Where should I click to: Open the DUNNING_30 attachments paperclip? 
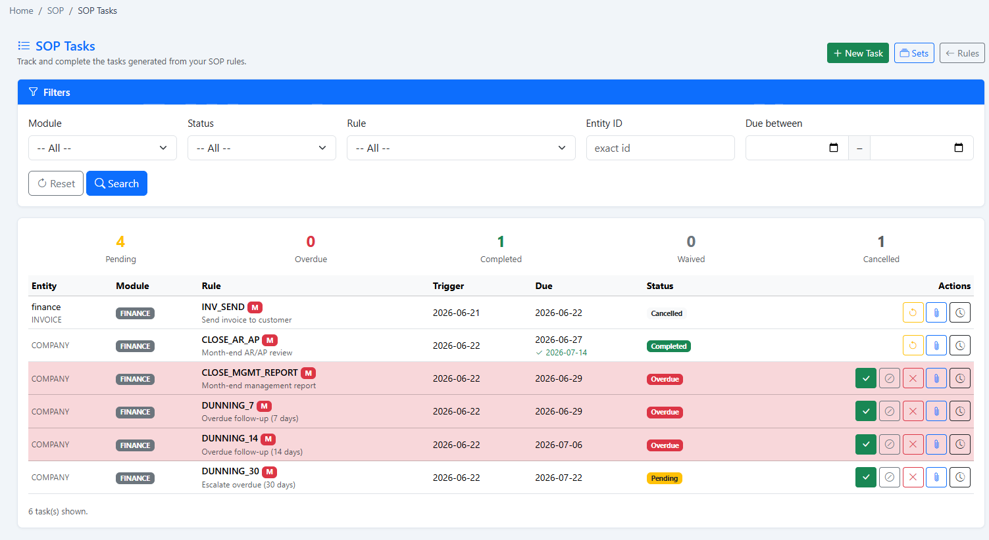click(936, 477)
